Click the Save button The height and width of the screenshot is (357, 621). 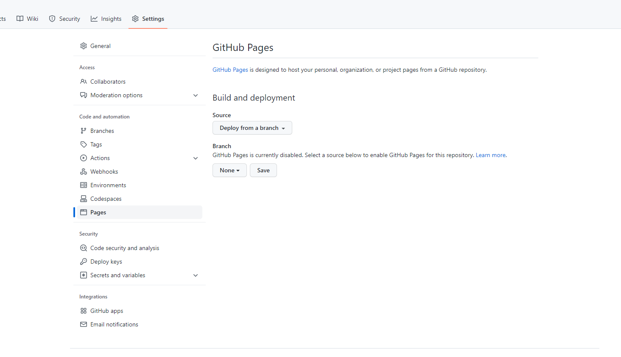coord(263,170)
